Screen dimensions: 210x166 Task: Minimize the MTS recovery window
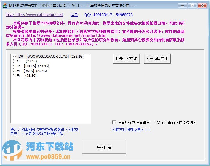182,6
